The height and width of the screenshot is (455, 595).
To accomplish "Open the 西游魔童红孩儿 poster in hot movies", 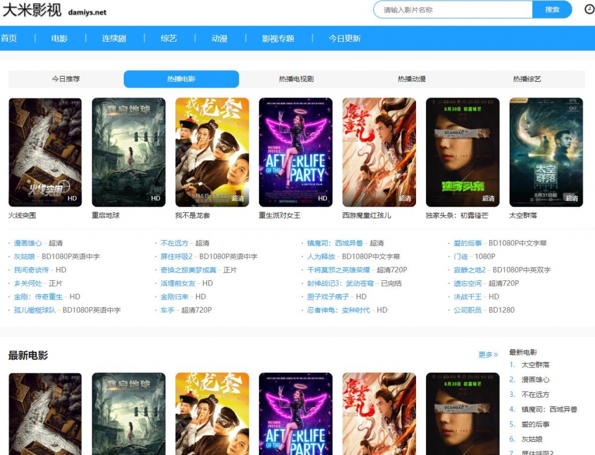I will [x=379, y=153].
